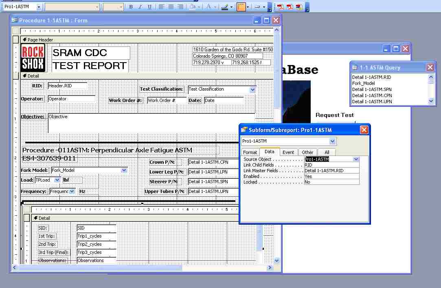This screenshot has height=288, width=441.
Task: Click the Locked property value No
Action: pos(331,182)
